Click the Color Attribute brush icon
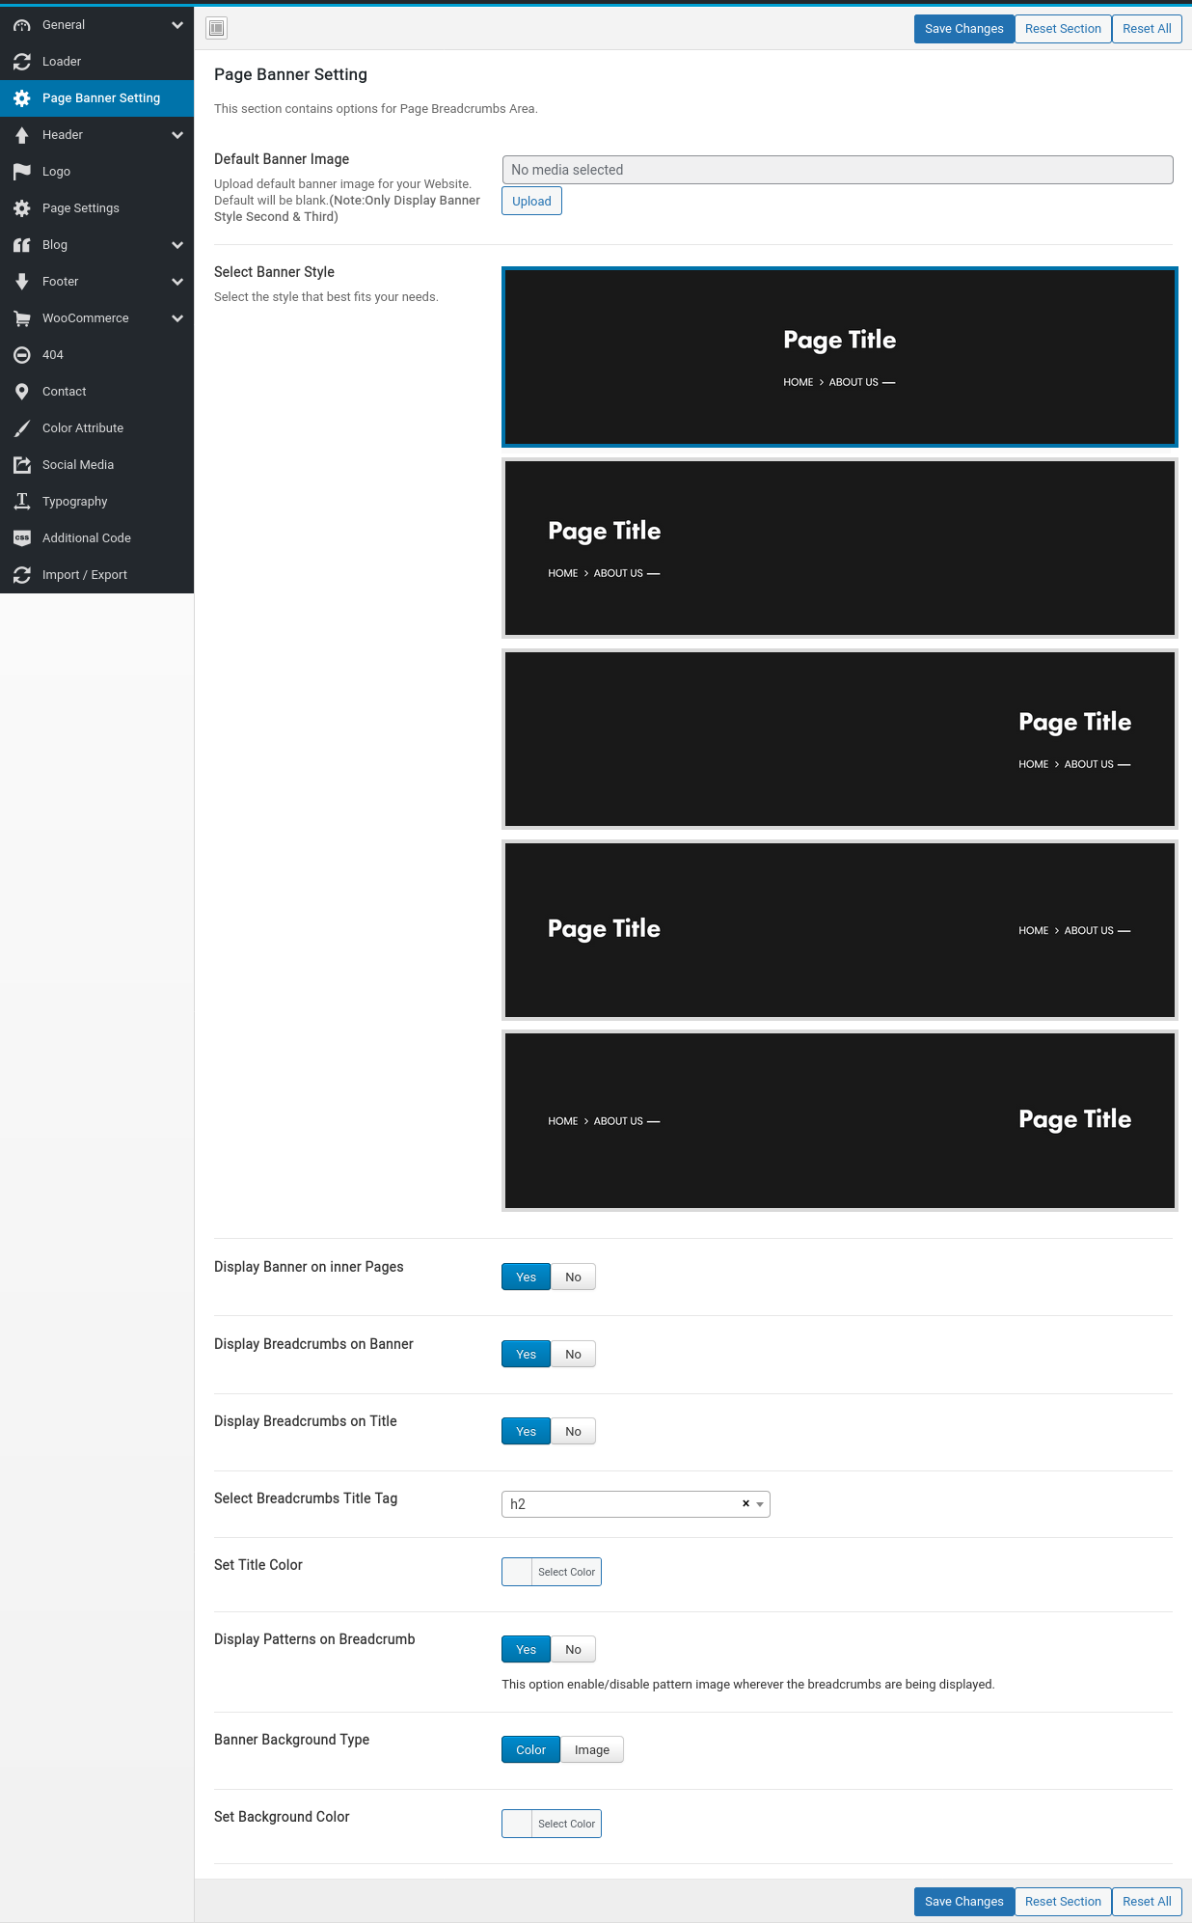This screenshot has width=1192, height=1923. coord(22,428)
